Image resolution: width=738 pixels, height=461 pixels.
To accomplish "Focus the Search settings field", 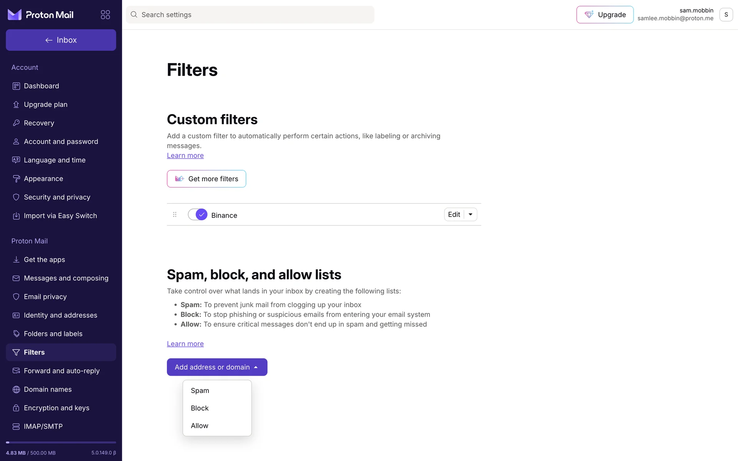I will (250, 15).
